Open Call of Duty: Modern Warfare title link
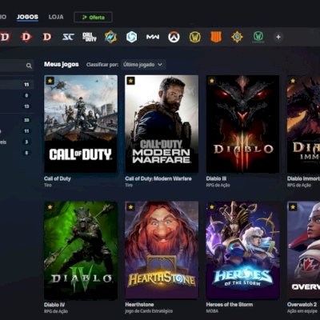 pyautogui.click(x=158, y=178)
